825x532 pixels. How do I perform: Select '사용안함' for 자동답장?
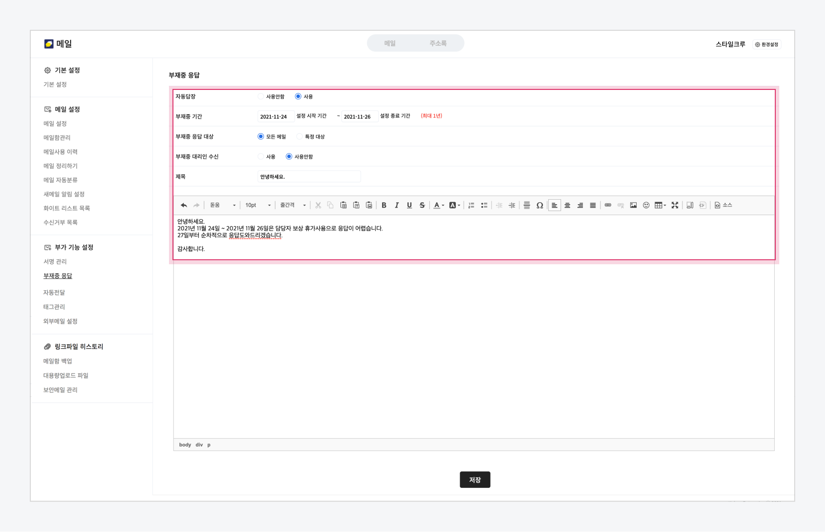pos(261,96)
